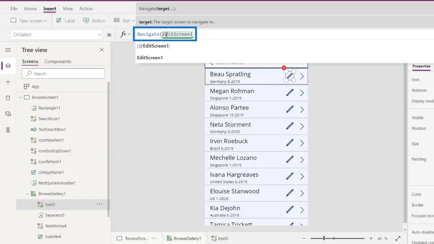Screen dimensions: 434x244
Task: Select Icon3 in the tree
Action: (x=50, y=204)
